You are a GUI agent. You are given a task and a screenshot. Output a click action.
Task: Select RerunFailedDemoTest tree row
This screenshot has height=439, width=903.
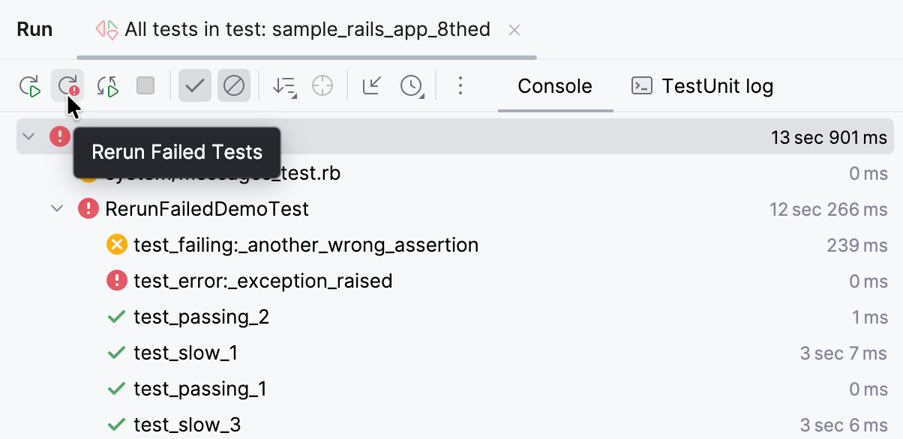tap(455, 208)
